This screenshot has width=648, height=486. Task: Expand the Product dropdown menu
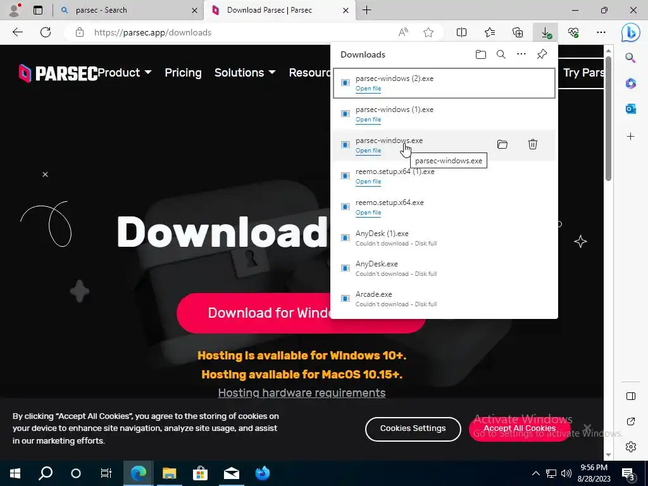tap(125, 73)
